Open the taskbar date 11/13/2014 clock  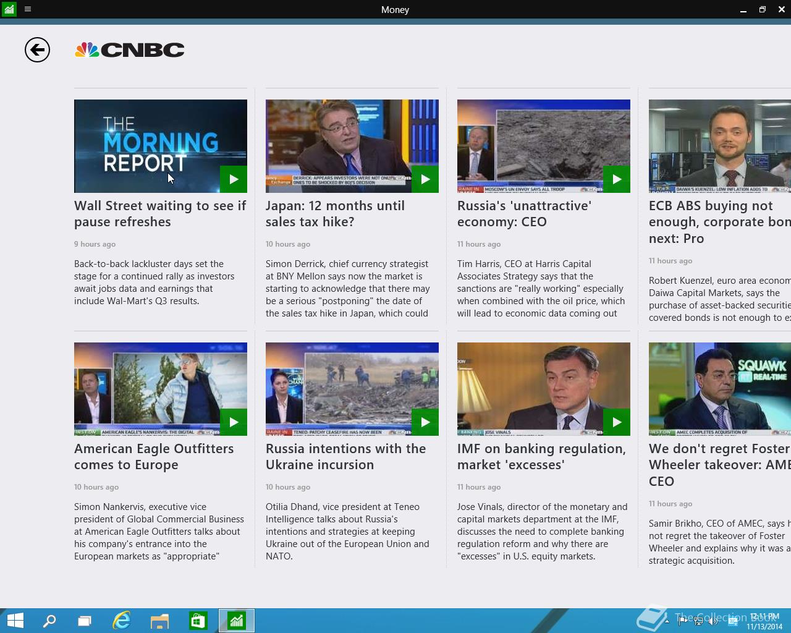[764, 621]
